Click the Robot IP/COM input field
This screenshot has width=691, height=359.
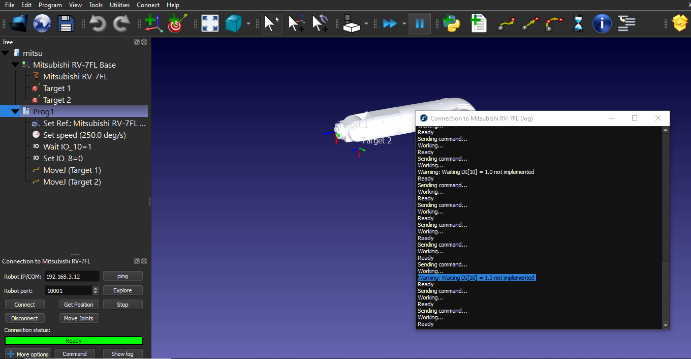[x=71, y=277]
